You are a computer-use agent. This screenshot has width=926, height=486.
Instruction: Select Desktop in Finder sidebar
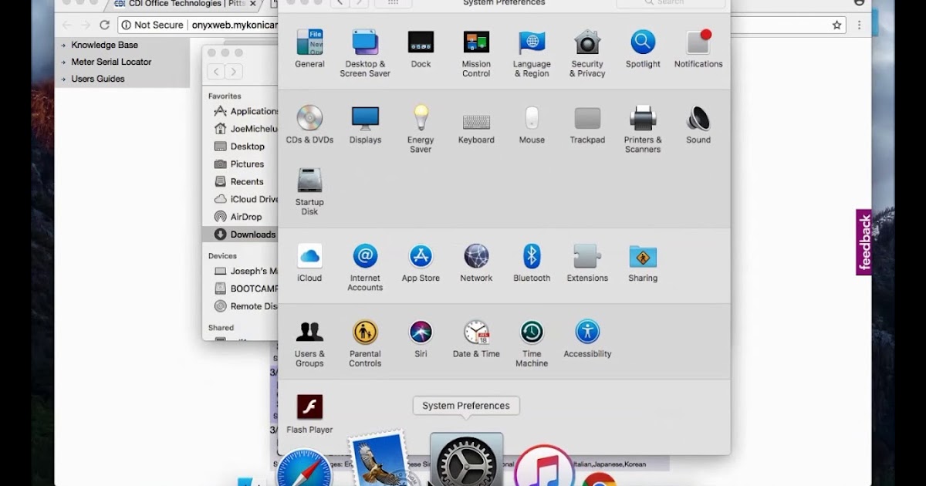tap(239, 147)
